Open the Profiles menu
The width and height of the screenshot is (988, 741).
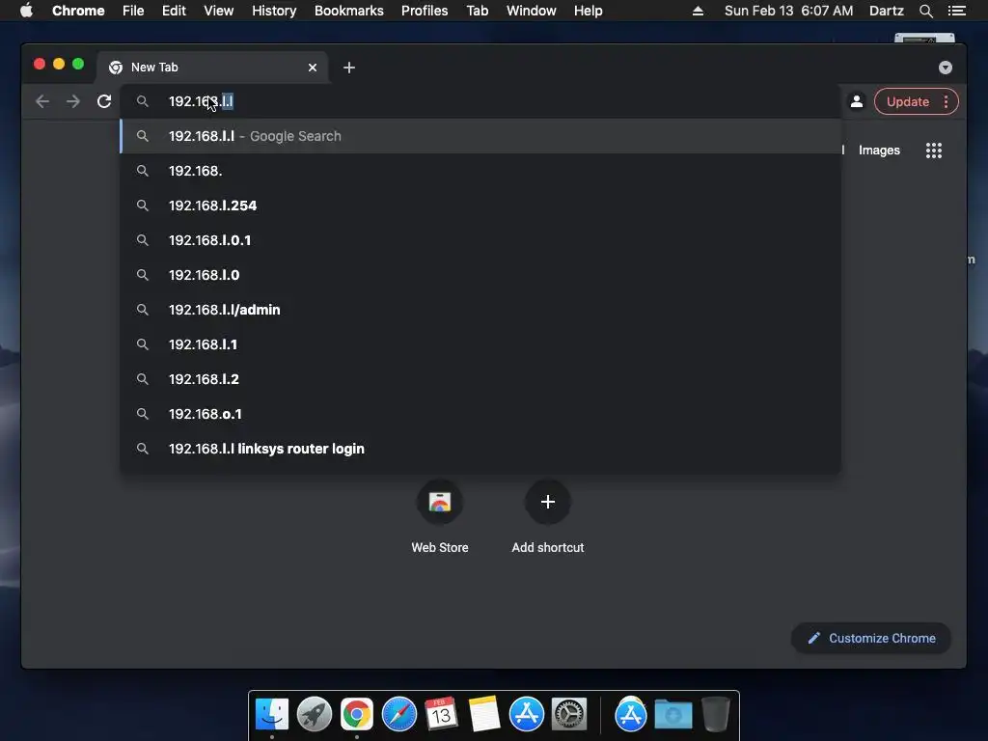[425, 11]
